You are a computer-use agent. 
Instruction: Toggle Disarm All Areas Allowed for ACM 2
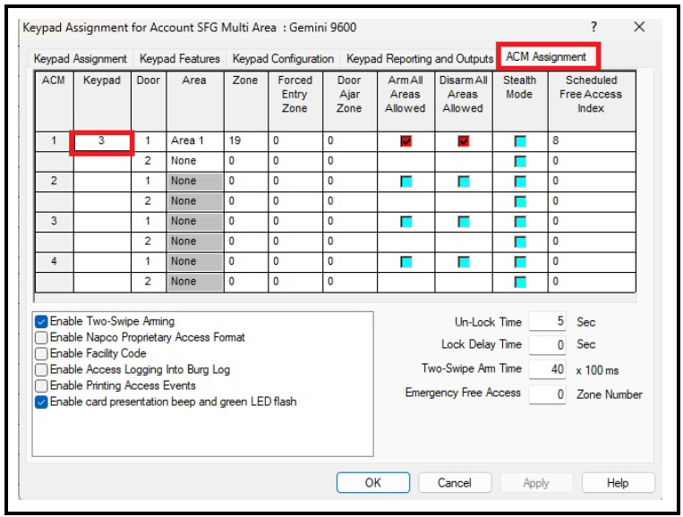464,182
